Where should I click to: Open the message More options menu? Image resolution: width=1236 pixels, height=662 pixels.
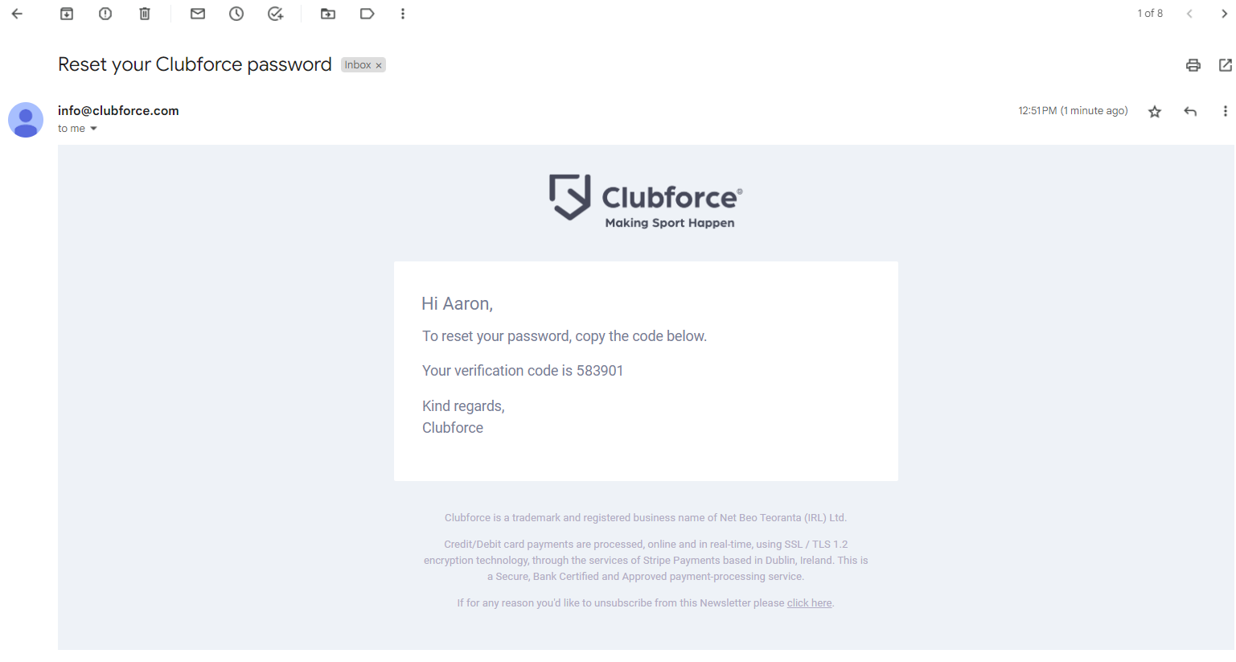(1225, 112)
